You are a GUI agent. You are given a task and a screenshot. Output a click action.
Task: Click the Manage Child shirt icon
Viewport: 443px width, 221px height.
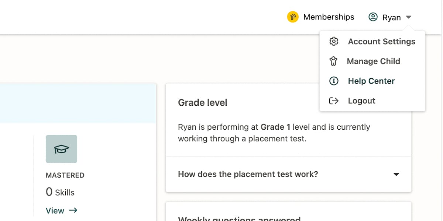[334, 61]
